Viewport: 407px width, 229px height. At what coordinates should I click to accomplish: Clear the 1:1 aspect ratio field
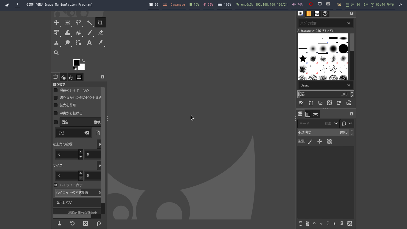point(87,133)
